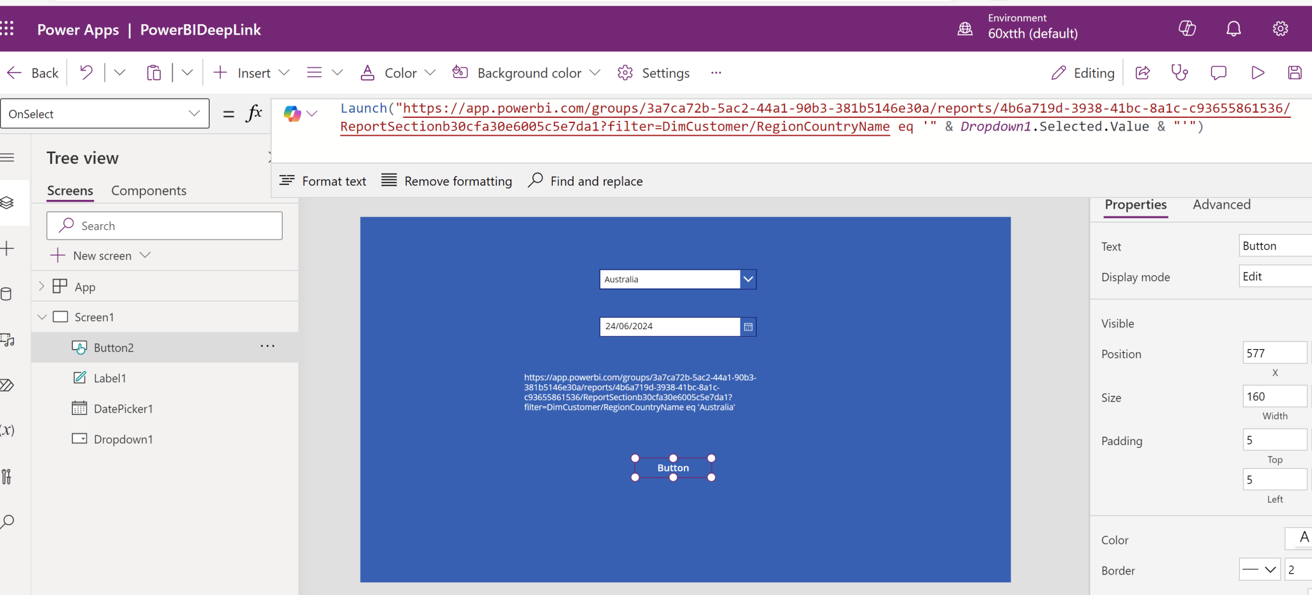Click the Format text button
The width and height of the screenshot is (1312, 595).
pyautogui.click(x=323, y=181)
